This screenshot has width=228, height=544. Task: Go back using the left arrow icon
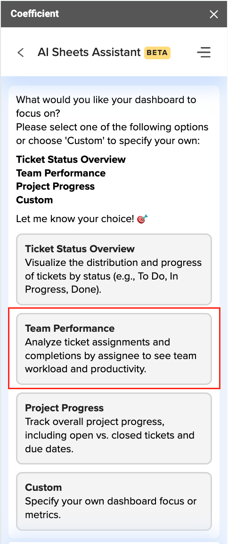pyautogui.click(x=21, y=53)
